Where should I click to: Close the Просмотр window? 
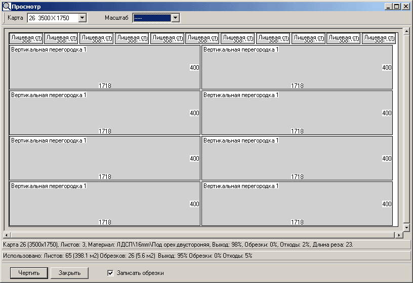click(405, 7)
